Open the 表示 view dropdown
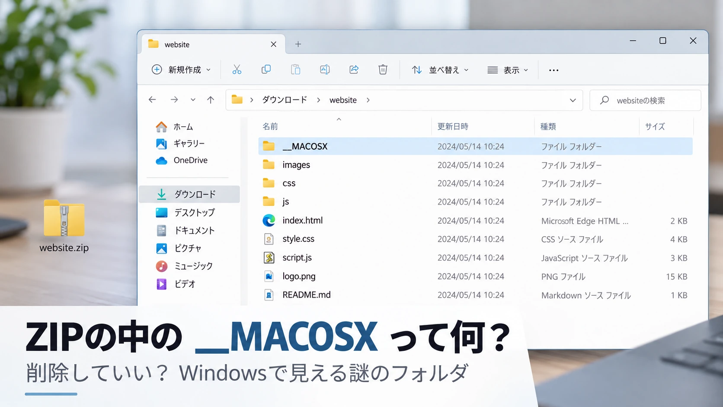The width and height of the screenshot is (723, 407). click(x=508, y=70)
